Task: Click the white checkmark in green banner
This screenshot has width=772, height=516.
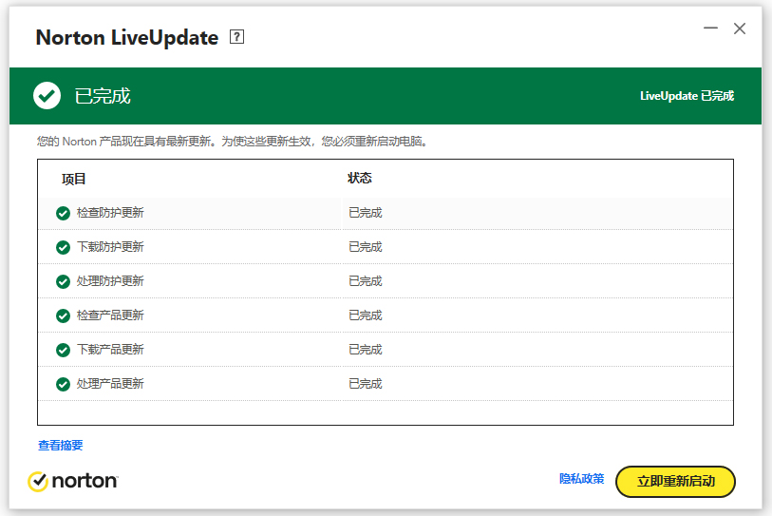Action: click(47, 96)
